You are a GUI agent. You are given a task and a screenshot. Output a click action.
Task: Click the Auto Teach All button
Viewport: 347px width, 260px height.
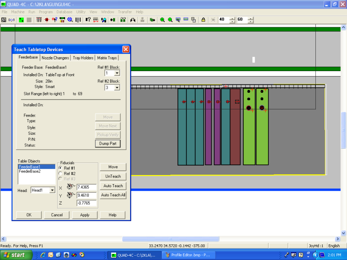(x=113, y=195)
